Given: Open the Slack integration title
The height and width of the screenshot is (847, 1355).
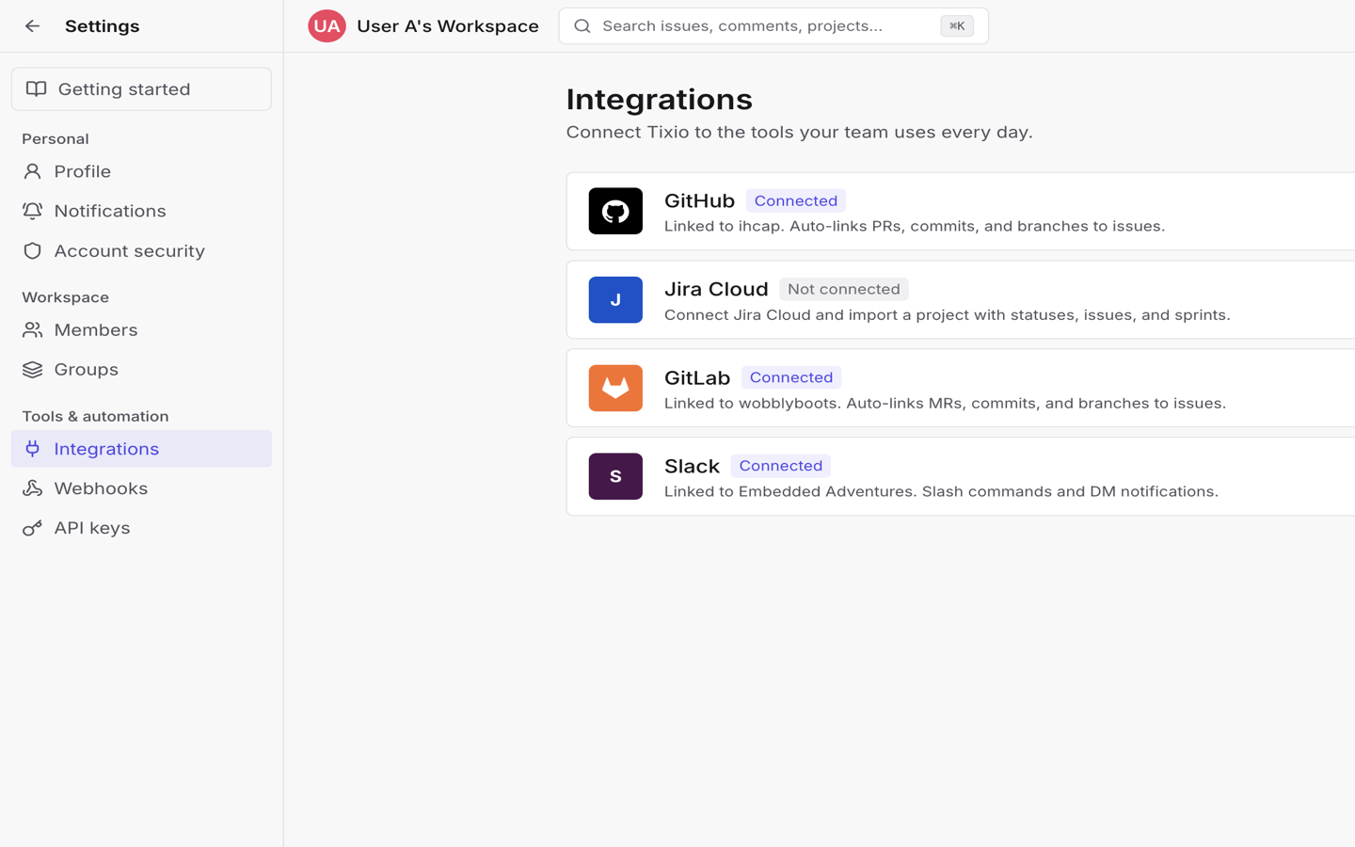Looking at the screenshot, I should coord(692,466).
